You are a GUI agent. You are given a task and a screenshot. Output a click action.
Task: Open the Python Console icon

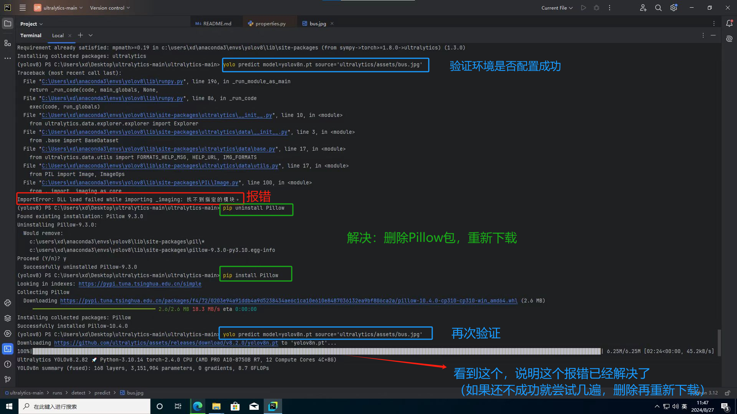8,303
